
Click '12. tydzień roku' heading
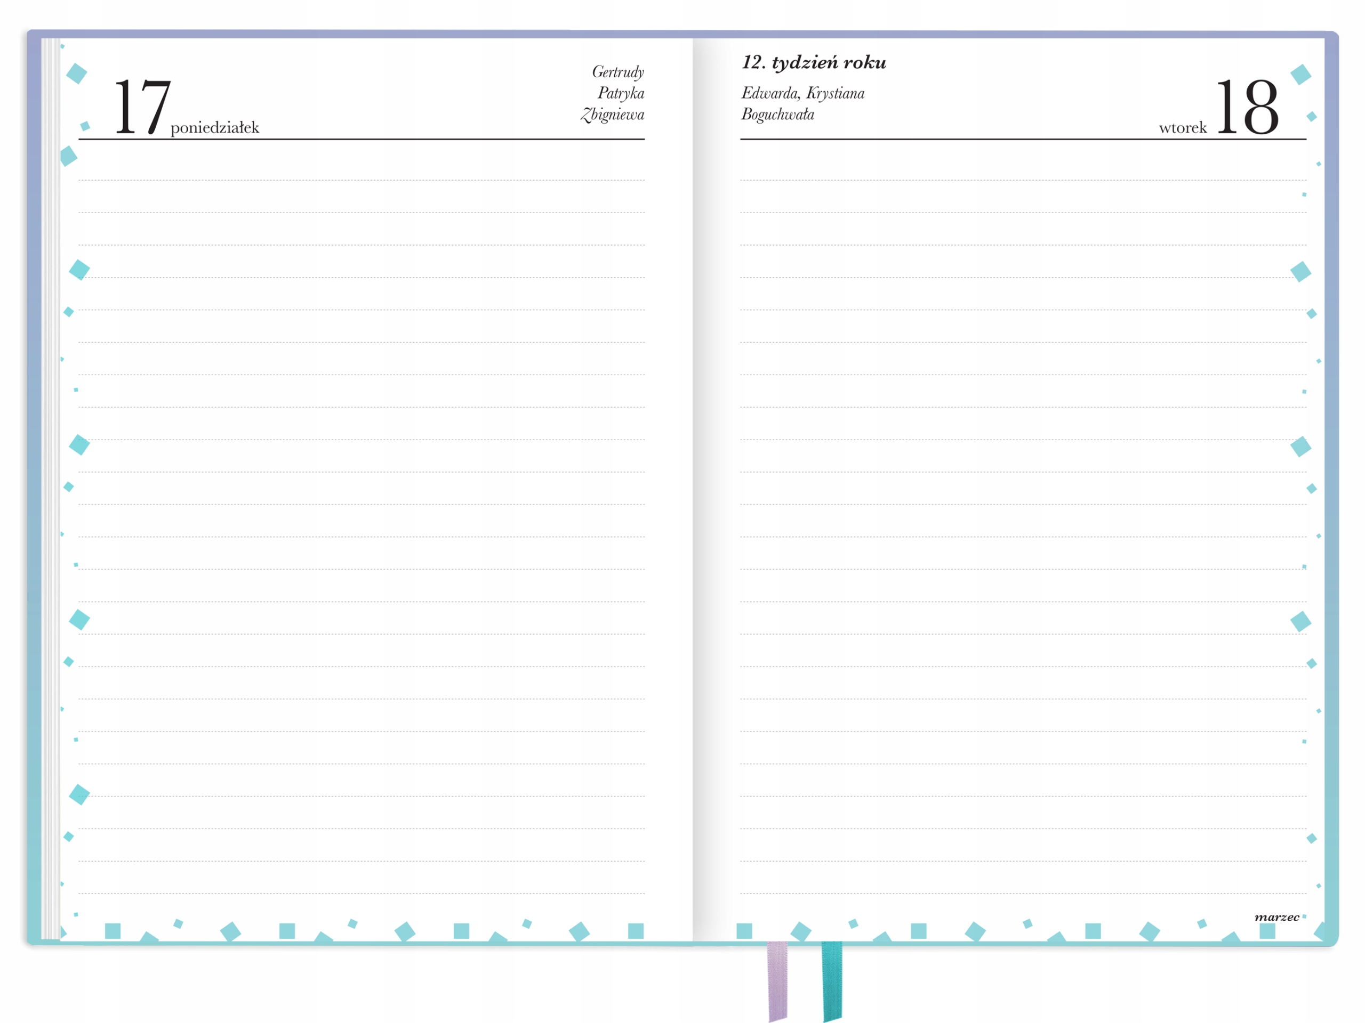click(813, 62)
